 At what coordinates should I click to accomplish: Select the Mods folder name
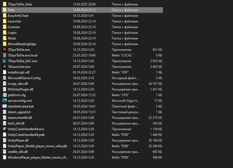tap(12, 38)
